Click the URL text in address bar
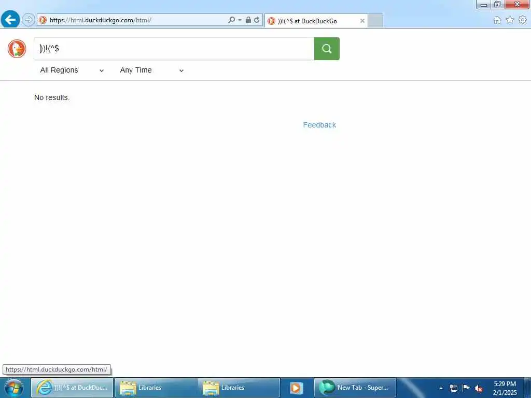The width and height of the screenshot is (531, 398). (101, 20)
